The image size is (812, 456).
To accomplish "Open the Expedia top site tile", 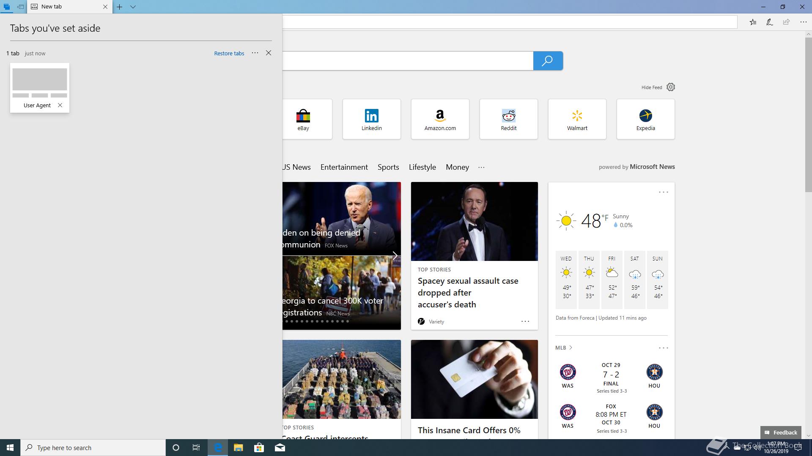I will [x=646, y=119].
